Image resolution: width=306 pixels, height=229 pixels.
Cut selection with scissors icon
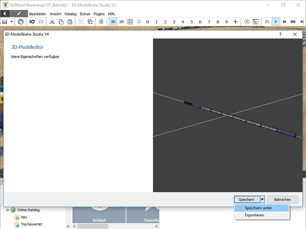coord(52,22)
